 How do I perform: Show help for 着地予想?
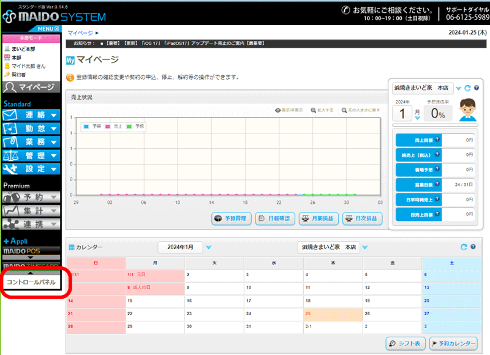437,169
